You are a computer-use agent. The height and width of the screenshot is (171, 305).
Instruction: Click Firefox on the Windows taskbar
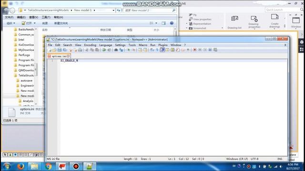20,166
